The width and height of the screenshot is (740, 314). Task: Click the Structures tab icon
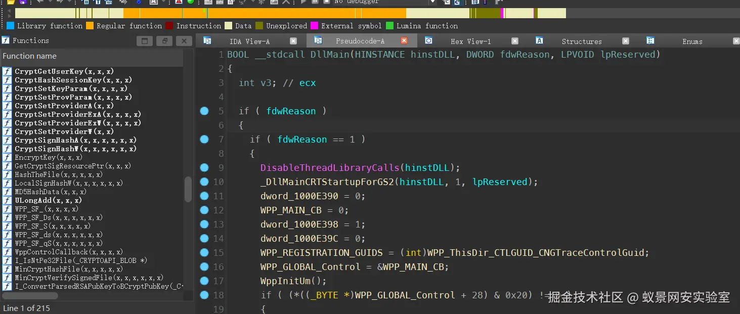[539, 40]
